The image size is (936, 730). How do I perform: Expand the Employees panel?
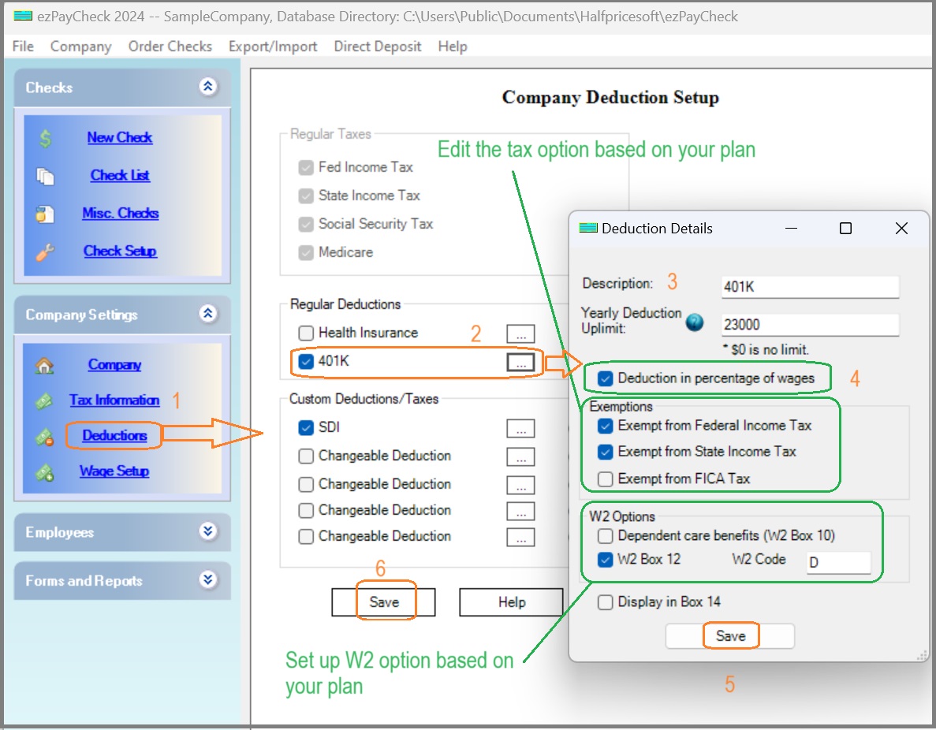point(208,531)
